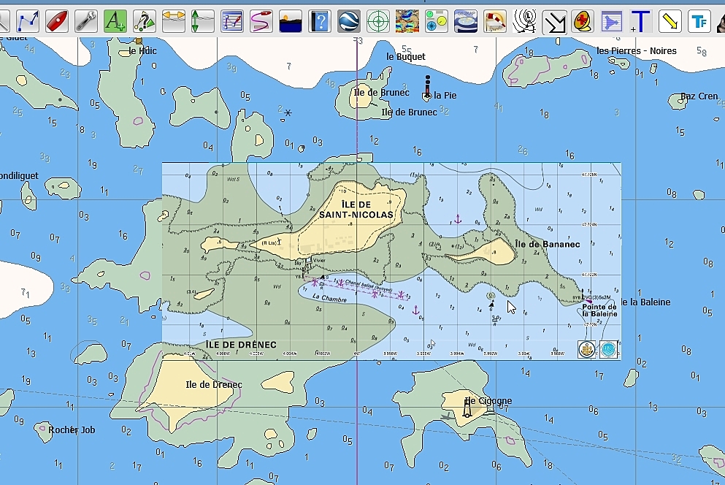The height and width of the screenshot is (485, 725).
Task: Click the red cross lifebuoy icon
Action: pos(583,21)
